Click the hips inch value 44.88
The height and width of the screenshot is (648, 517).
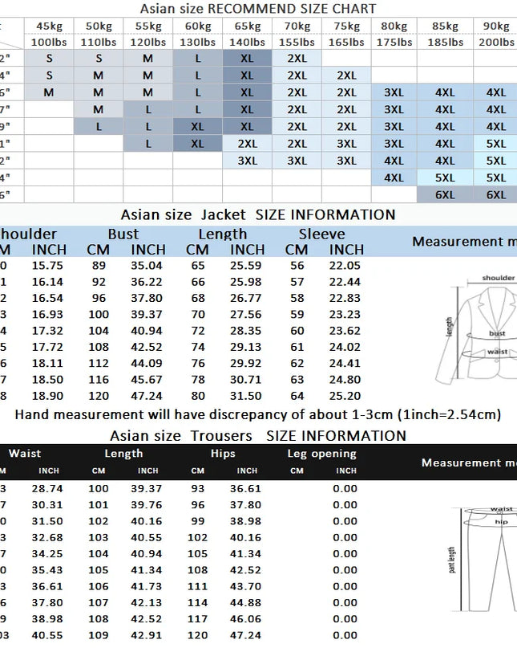pyautogui.click(x=245, y=602)
